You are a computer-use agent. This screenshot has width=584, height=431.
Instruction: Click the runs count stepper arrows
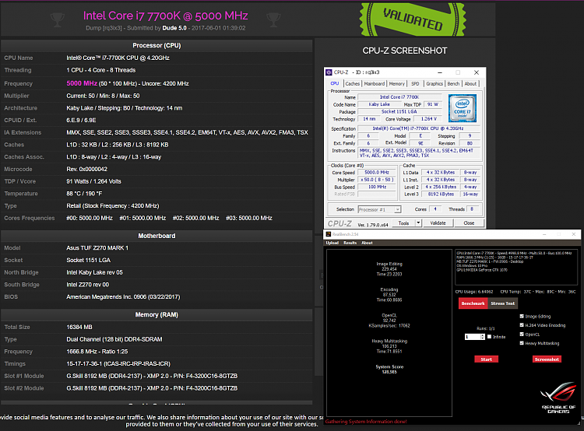[483, 337]
